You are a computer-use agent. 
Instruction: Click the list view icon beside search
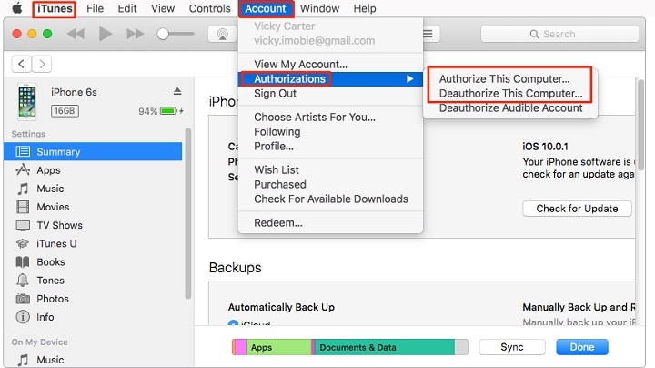coord(428,34)
